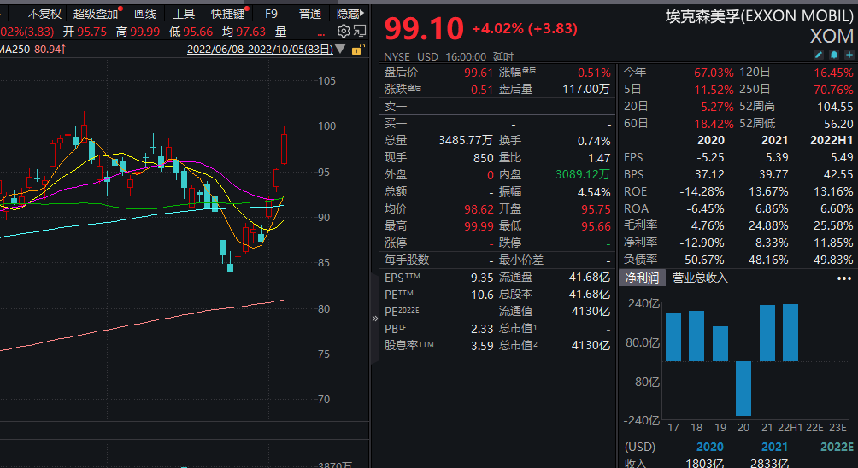Viewport: 858px width, 468px height.
Task: Click 股息率 TTM value 3.59
Action: (x=482, y=346)
